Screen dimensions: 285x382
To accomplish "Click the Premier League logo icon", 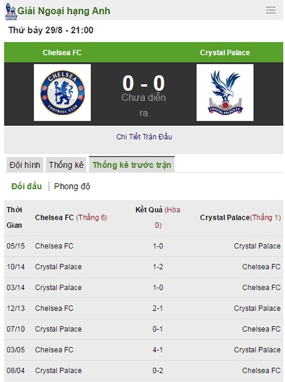I will tap(11, 11).
